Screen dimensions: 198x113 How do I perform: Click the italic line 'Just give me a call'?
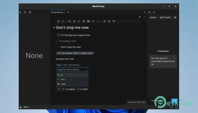click(65, 59)
